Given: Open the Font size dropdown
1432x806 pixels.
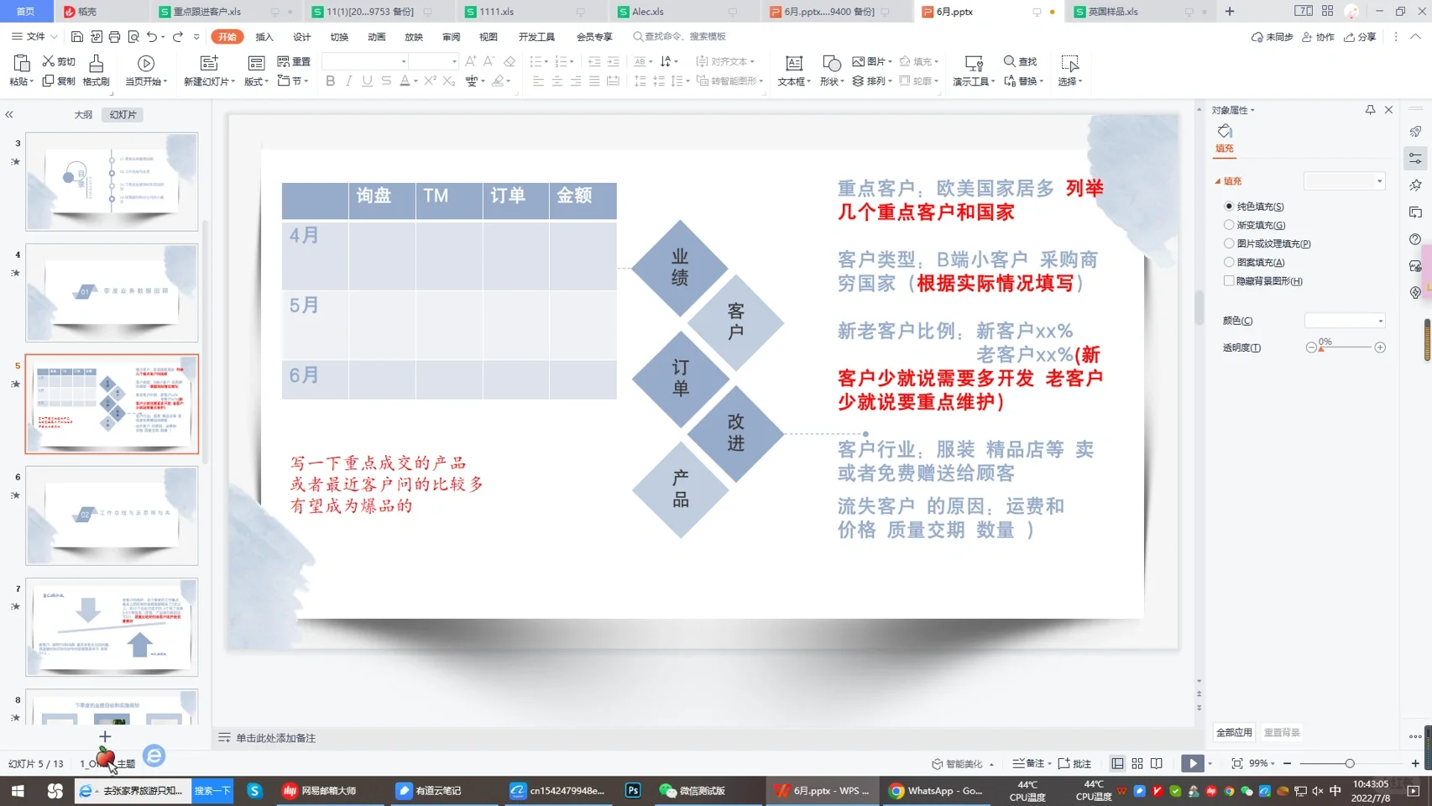Looking at the screenshot, I should 454,61.
